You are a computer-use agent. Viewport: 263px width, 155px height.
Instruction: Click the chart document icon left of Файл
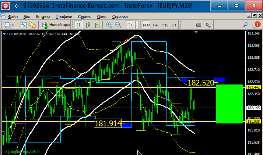pyautogui.click(x=3, y=17)
